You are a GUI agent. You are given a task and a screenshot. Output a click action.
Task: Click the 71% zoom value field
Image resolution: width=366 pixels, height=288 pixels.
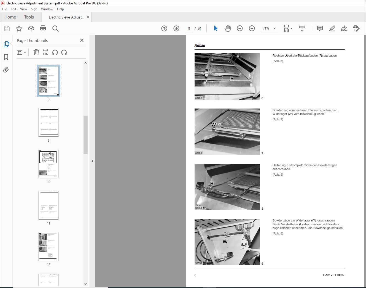click(266, 28)
